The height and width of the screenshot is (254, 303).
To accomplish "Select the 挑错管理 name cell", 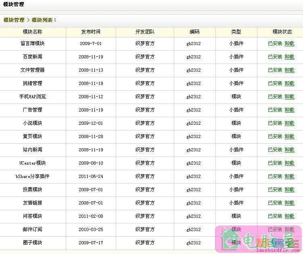I will tap(32, 83).
